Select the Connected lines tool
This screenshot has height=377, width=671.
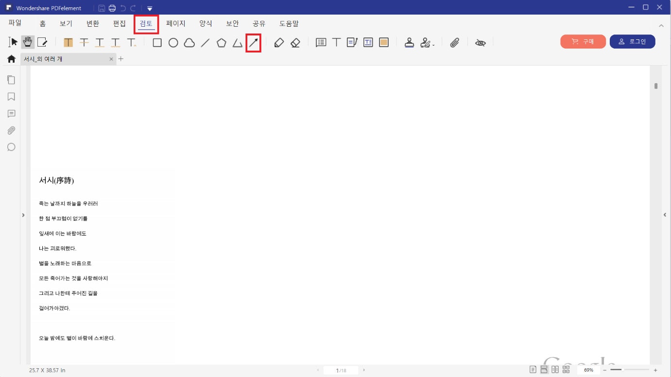point(237,43)
